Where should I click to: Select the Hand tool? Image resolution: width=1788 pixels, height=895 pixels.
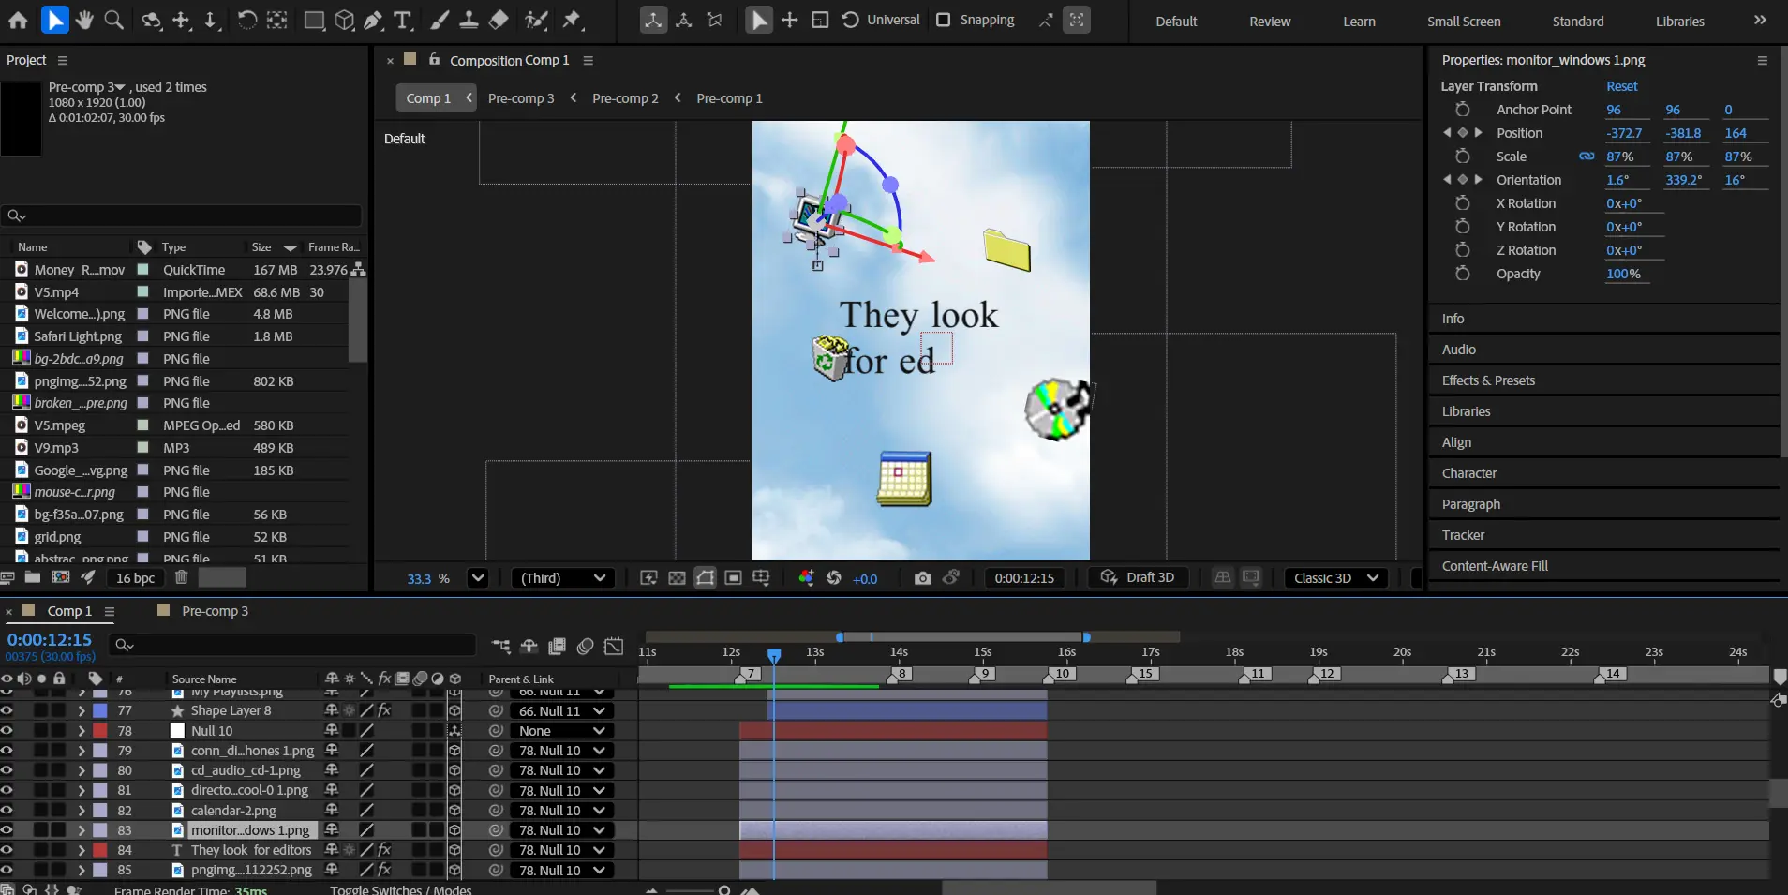coord(84,20)
